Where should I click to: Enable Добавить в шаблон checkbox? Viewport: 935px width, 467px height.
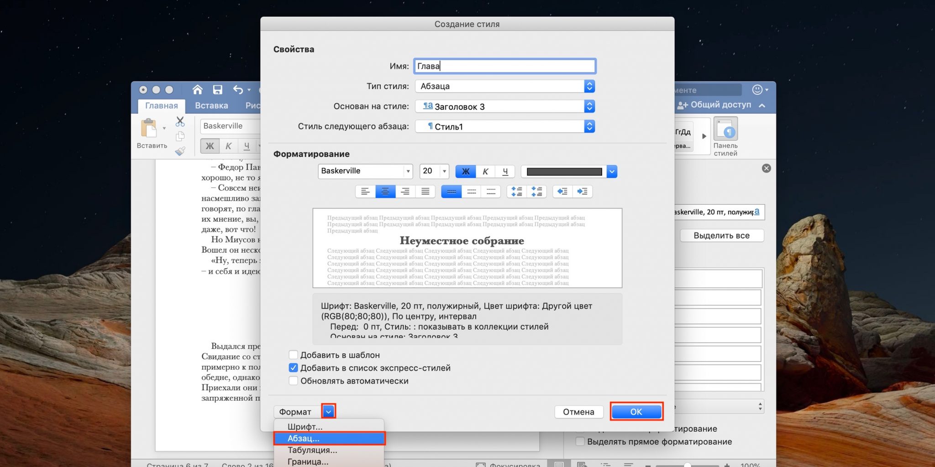point(294,355)
